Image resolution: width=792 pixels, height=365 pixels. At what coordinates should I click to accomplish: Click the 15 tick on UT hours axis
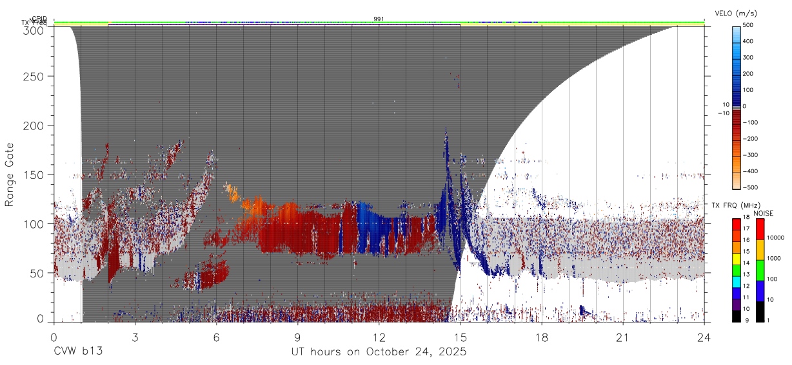click(x=460, y=337)
